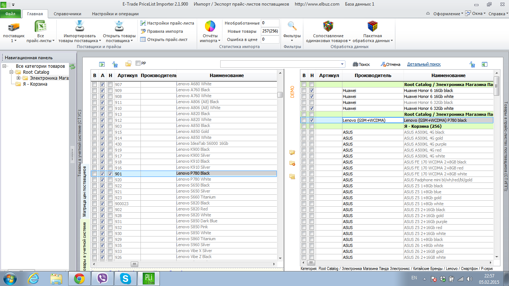The height and width of the screenshot is (286, 509).
Task: Open search combo box dropdown arrow
Action: coord(342,64)
